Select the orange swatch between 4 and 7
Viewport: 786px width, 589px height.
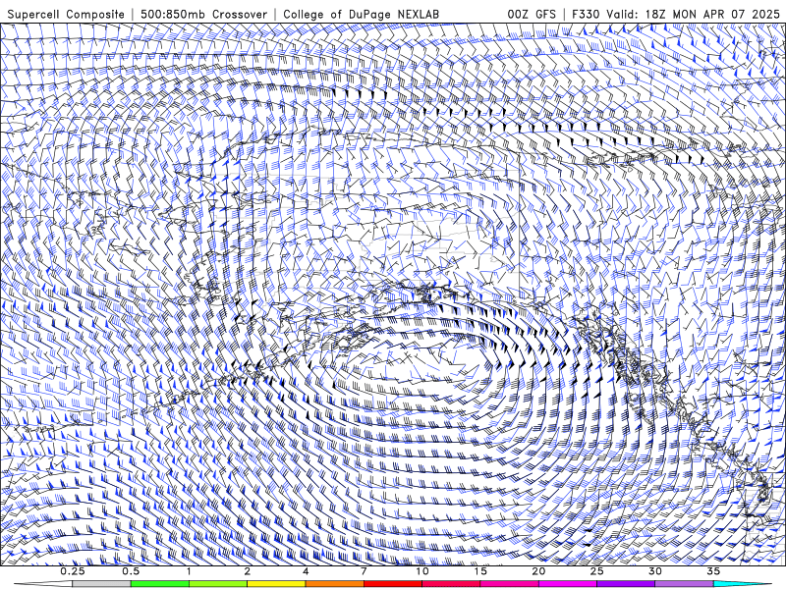[334, 584]
